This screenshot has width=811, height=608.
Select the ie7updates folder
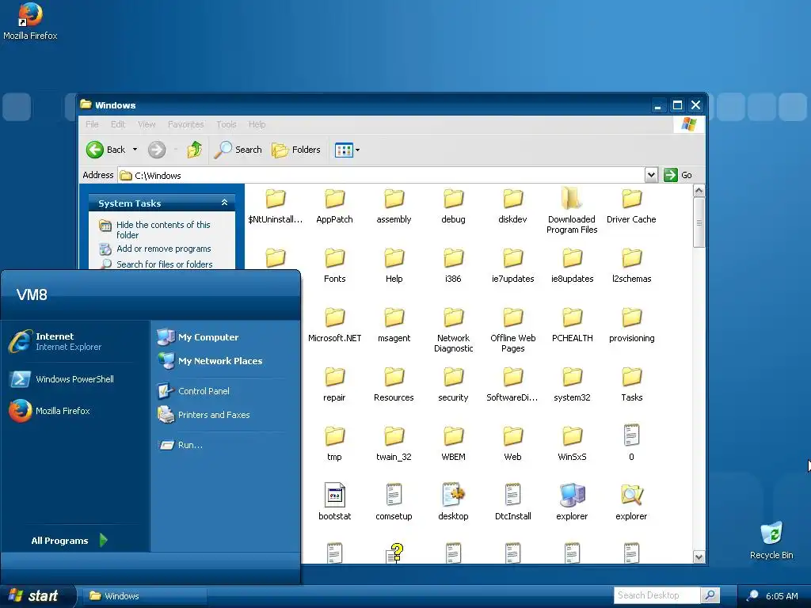[x=513, y=266]
